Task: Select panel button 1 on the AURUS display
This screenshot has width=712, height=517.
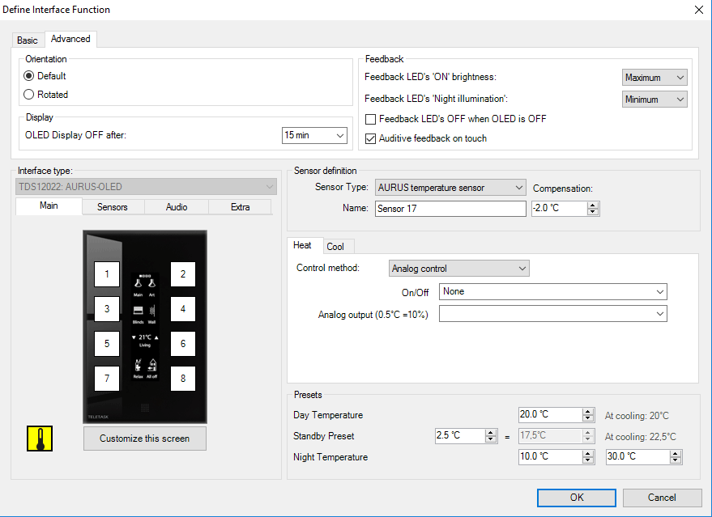Action: pyautogui.click(x=107, y=274)
